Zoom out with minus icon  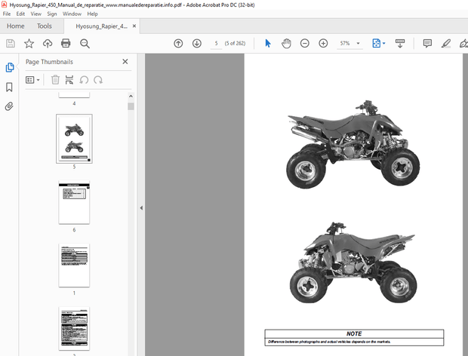[x=304, y=44]
